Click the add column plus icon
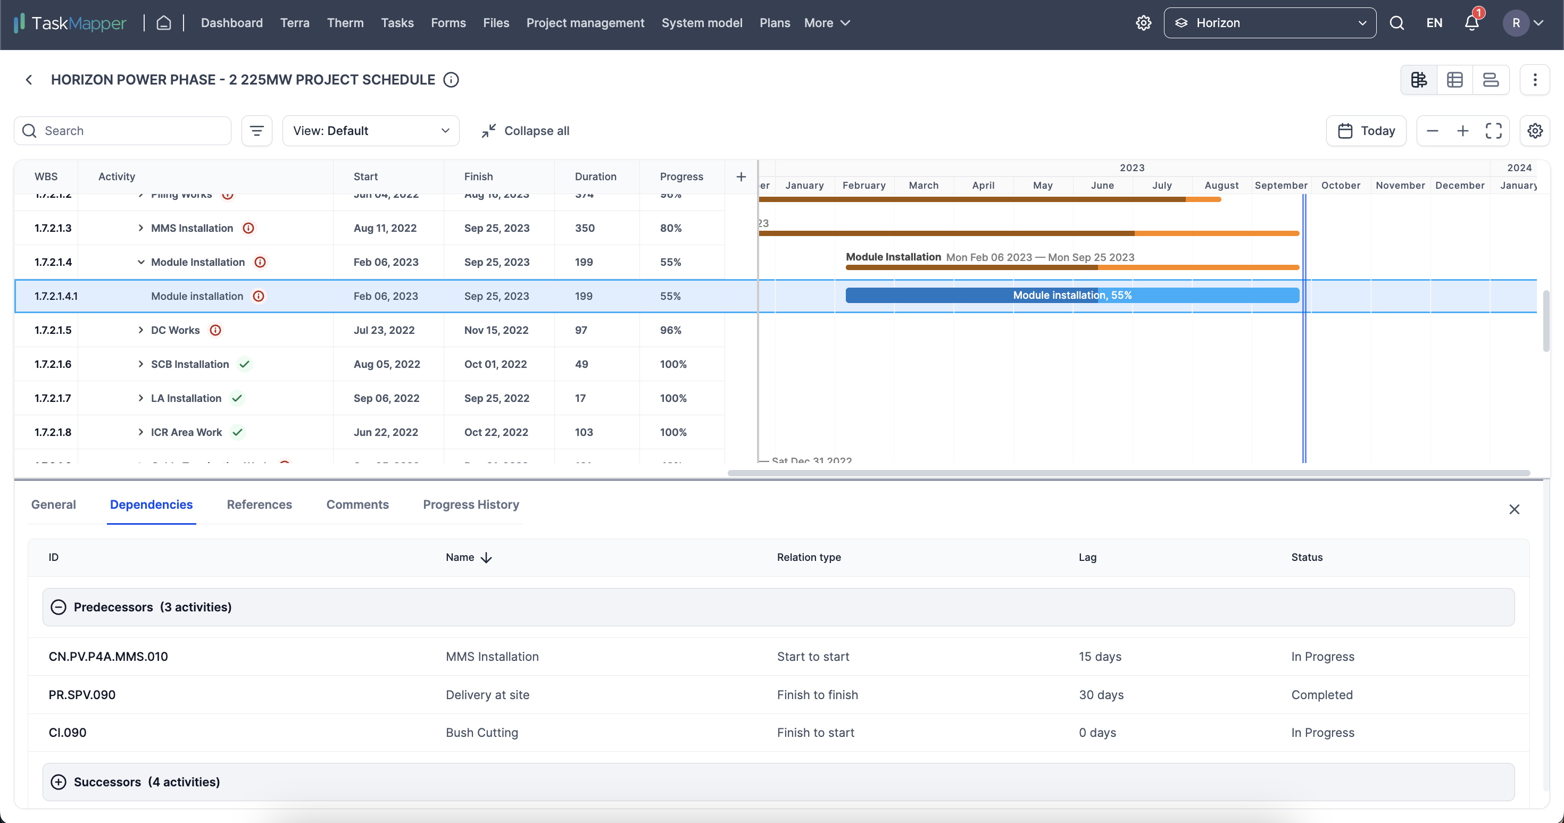This screenshot has width=1564, height=823. point(742,176)
